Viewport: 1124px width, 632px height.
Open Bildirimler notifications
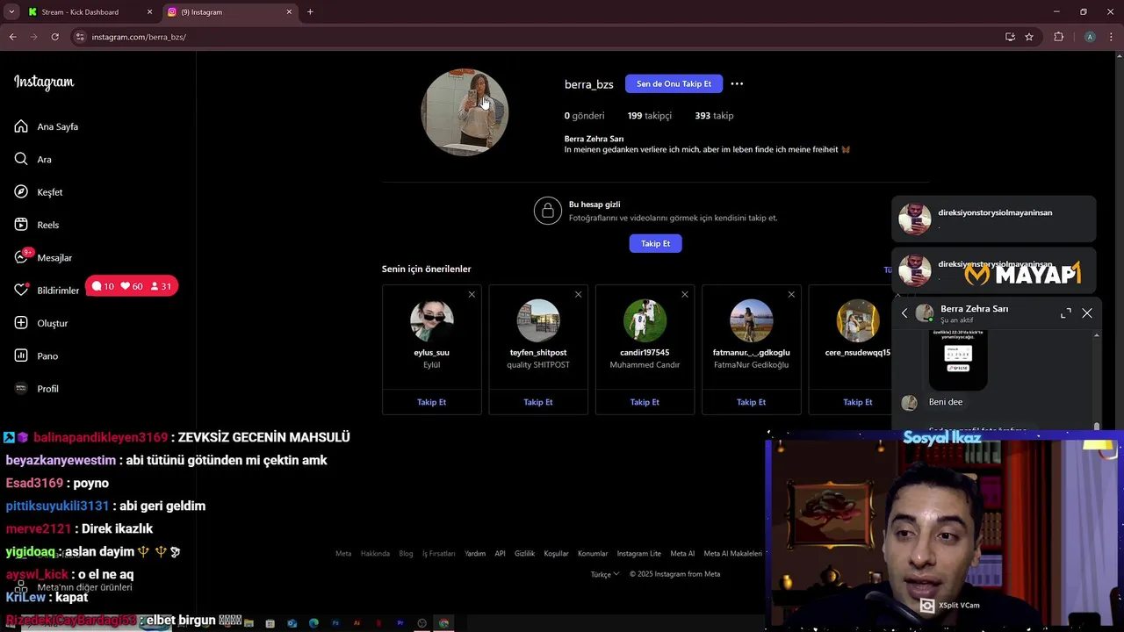(x=47, y=290)
